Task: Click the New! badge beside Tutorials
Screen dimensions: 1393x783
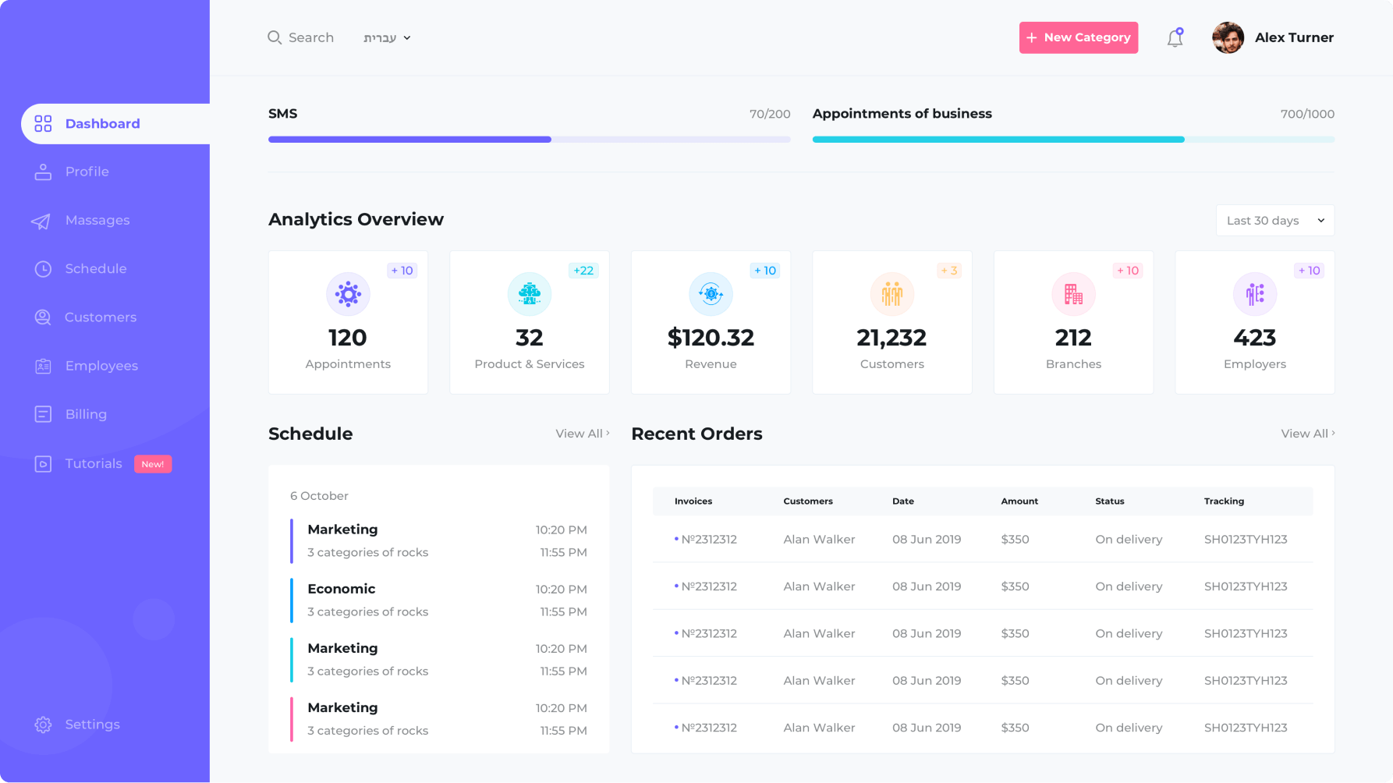Action: (153, 464)
